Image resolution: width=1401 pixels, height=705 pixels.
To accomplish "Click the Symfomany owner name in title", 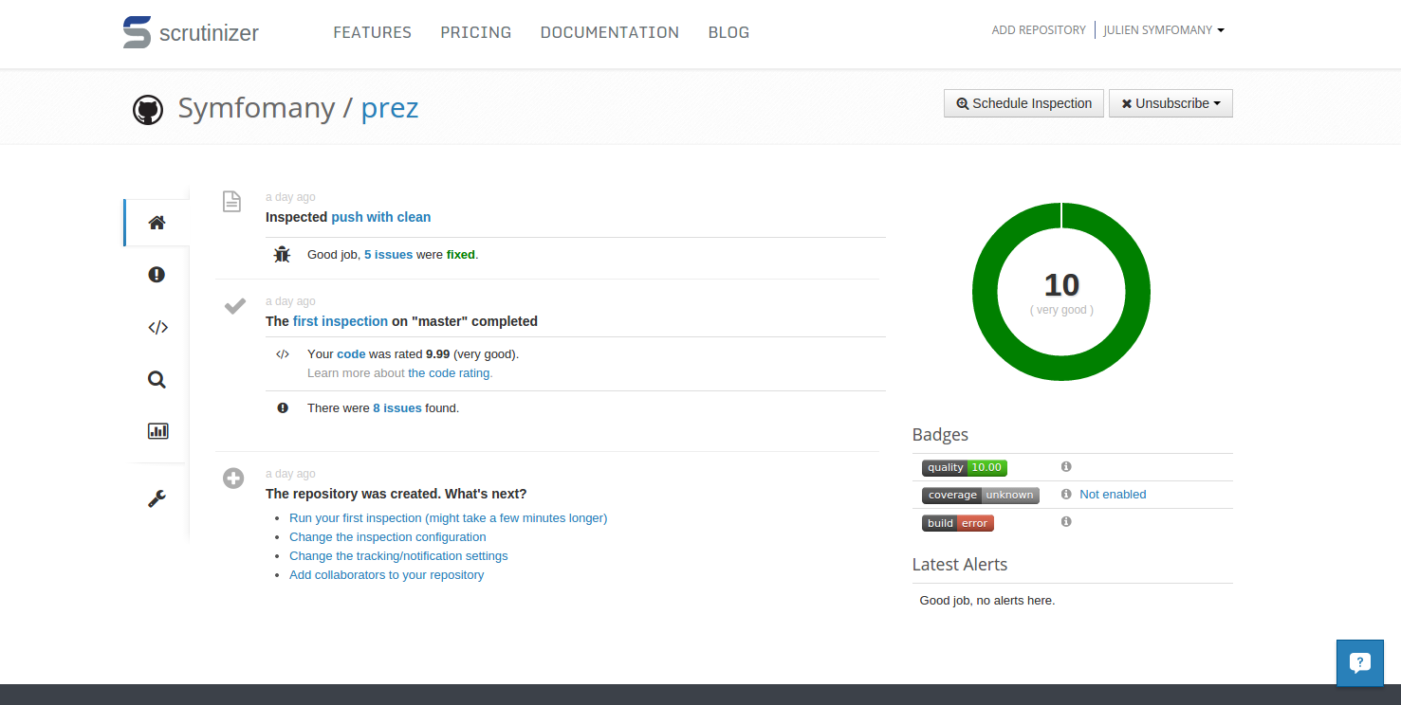I will (x=256, y=108).
